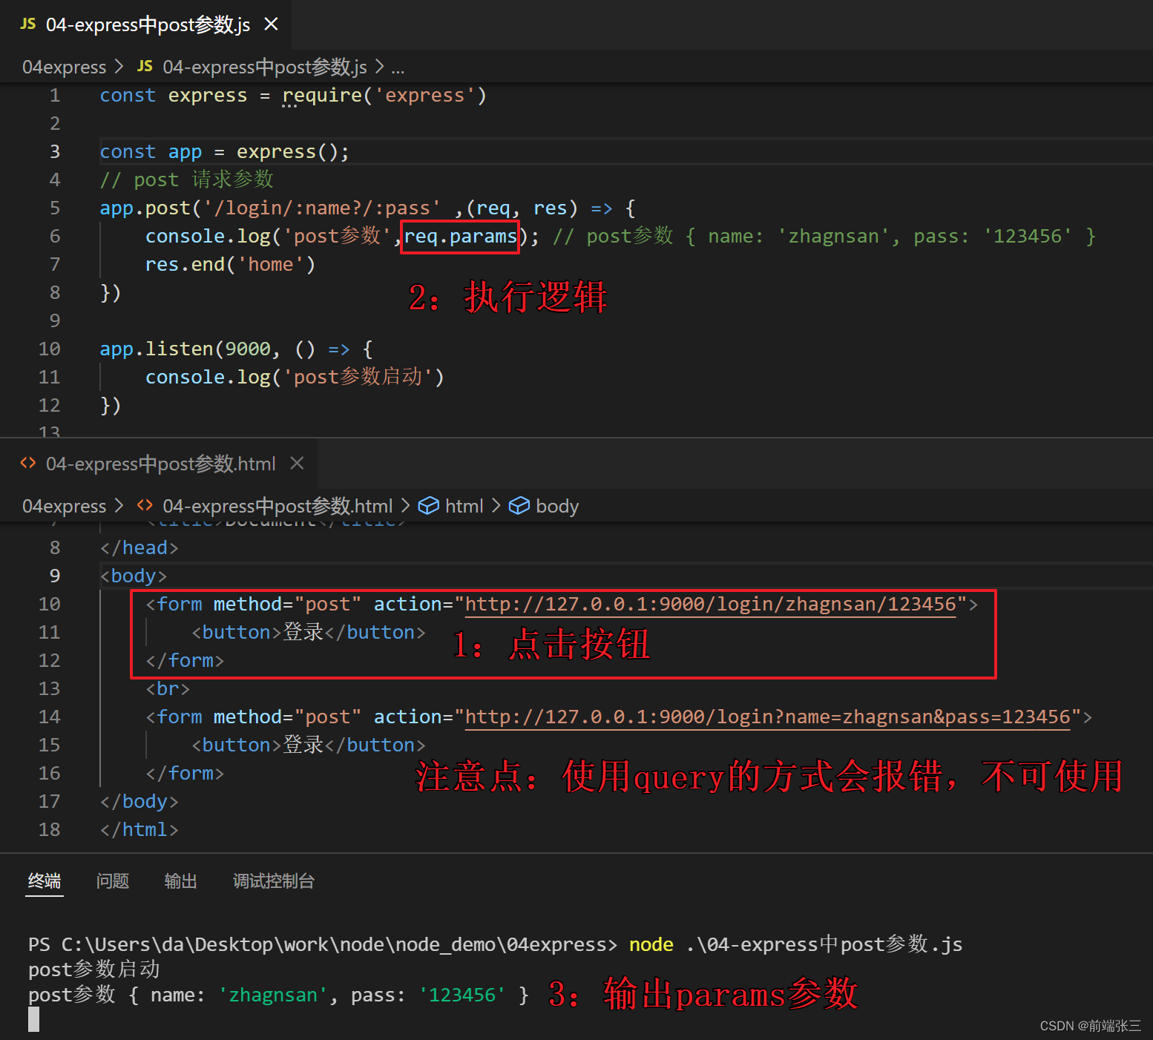The height and width of the screenshot is (1040, 1153).
Task: Switch to the 输出 output panel tab
Action: [181, 881]
